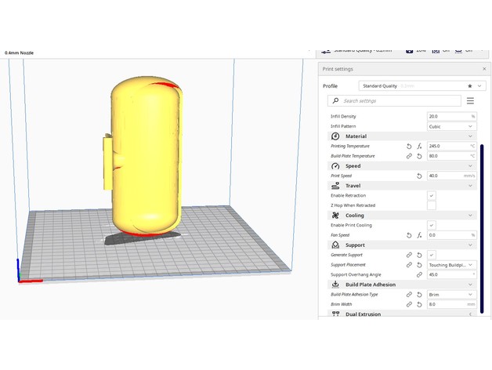This screenshot has width=492, height=370.
Task: Click the formula icon for Printing Temperature
Action: (419, 147)
